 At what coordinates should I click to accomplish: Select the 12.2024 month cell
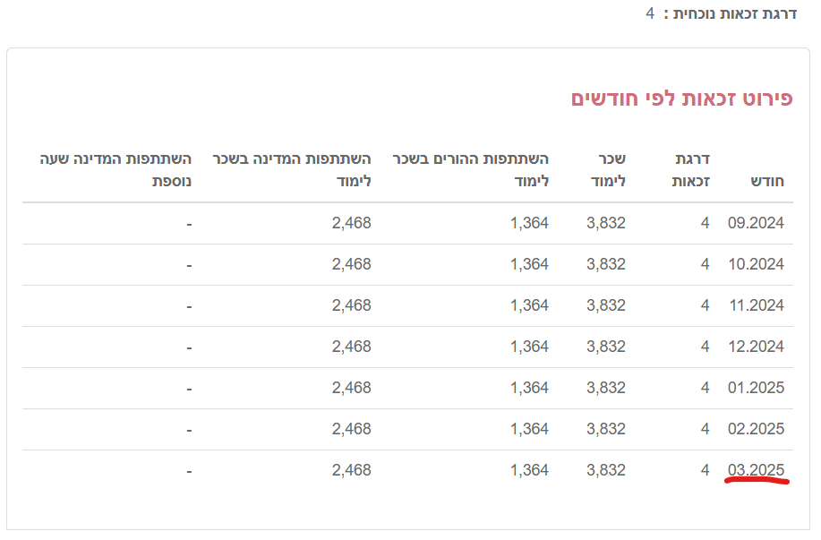pyautogui.click(x=757, y=347)
